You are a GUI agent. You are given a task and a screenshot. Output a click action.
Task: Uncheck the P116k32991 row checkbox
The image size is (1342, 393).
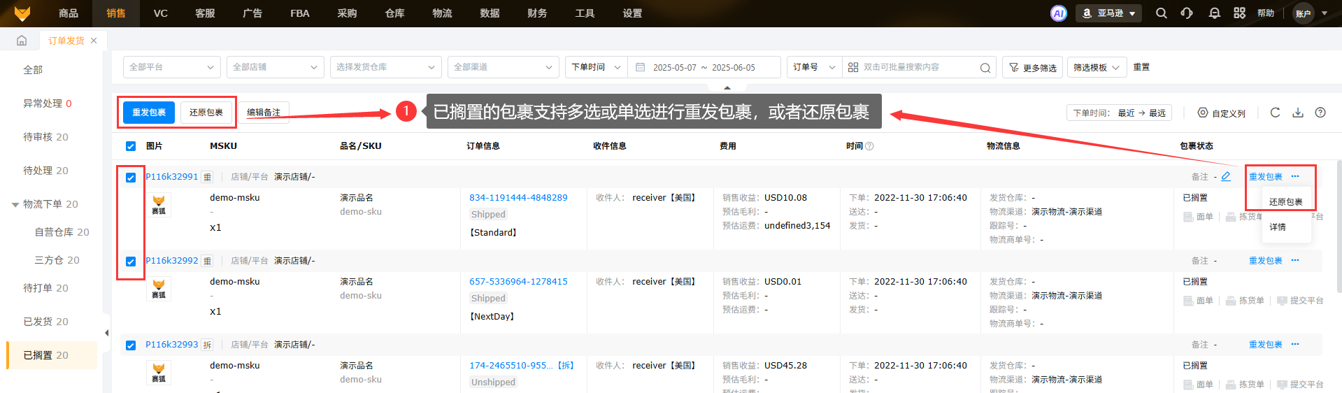131,178
